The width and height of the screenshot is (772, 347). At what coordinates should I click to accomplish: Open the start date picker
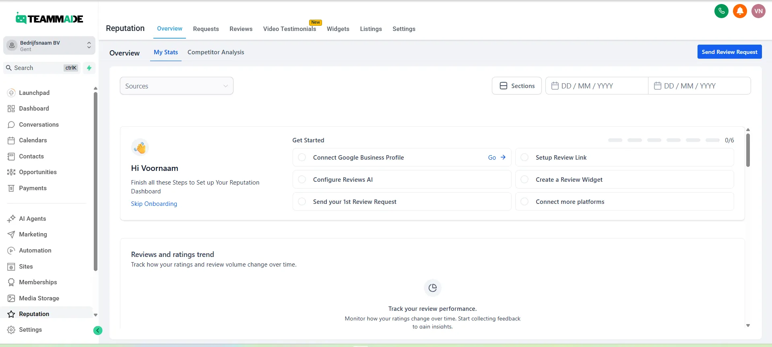click(x=597, y=86)
